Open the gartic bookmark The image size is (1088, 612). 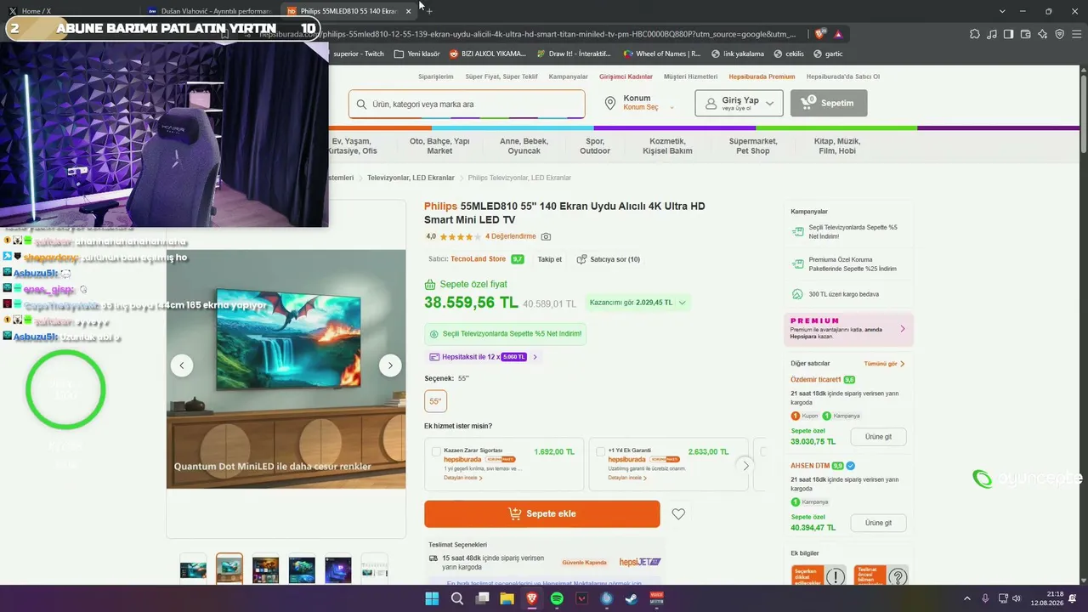click(x=828, y=54)
